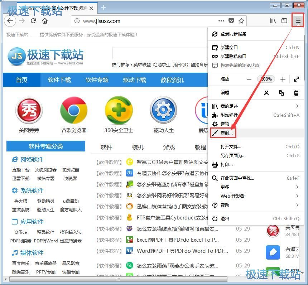Open 搜狗输入法 category link

[x=71, y=232]
